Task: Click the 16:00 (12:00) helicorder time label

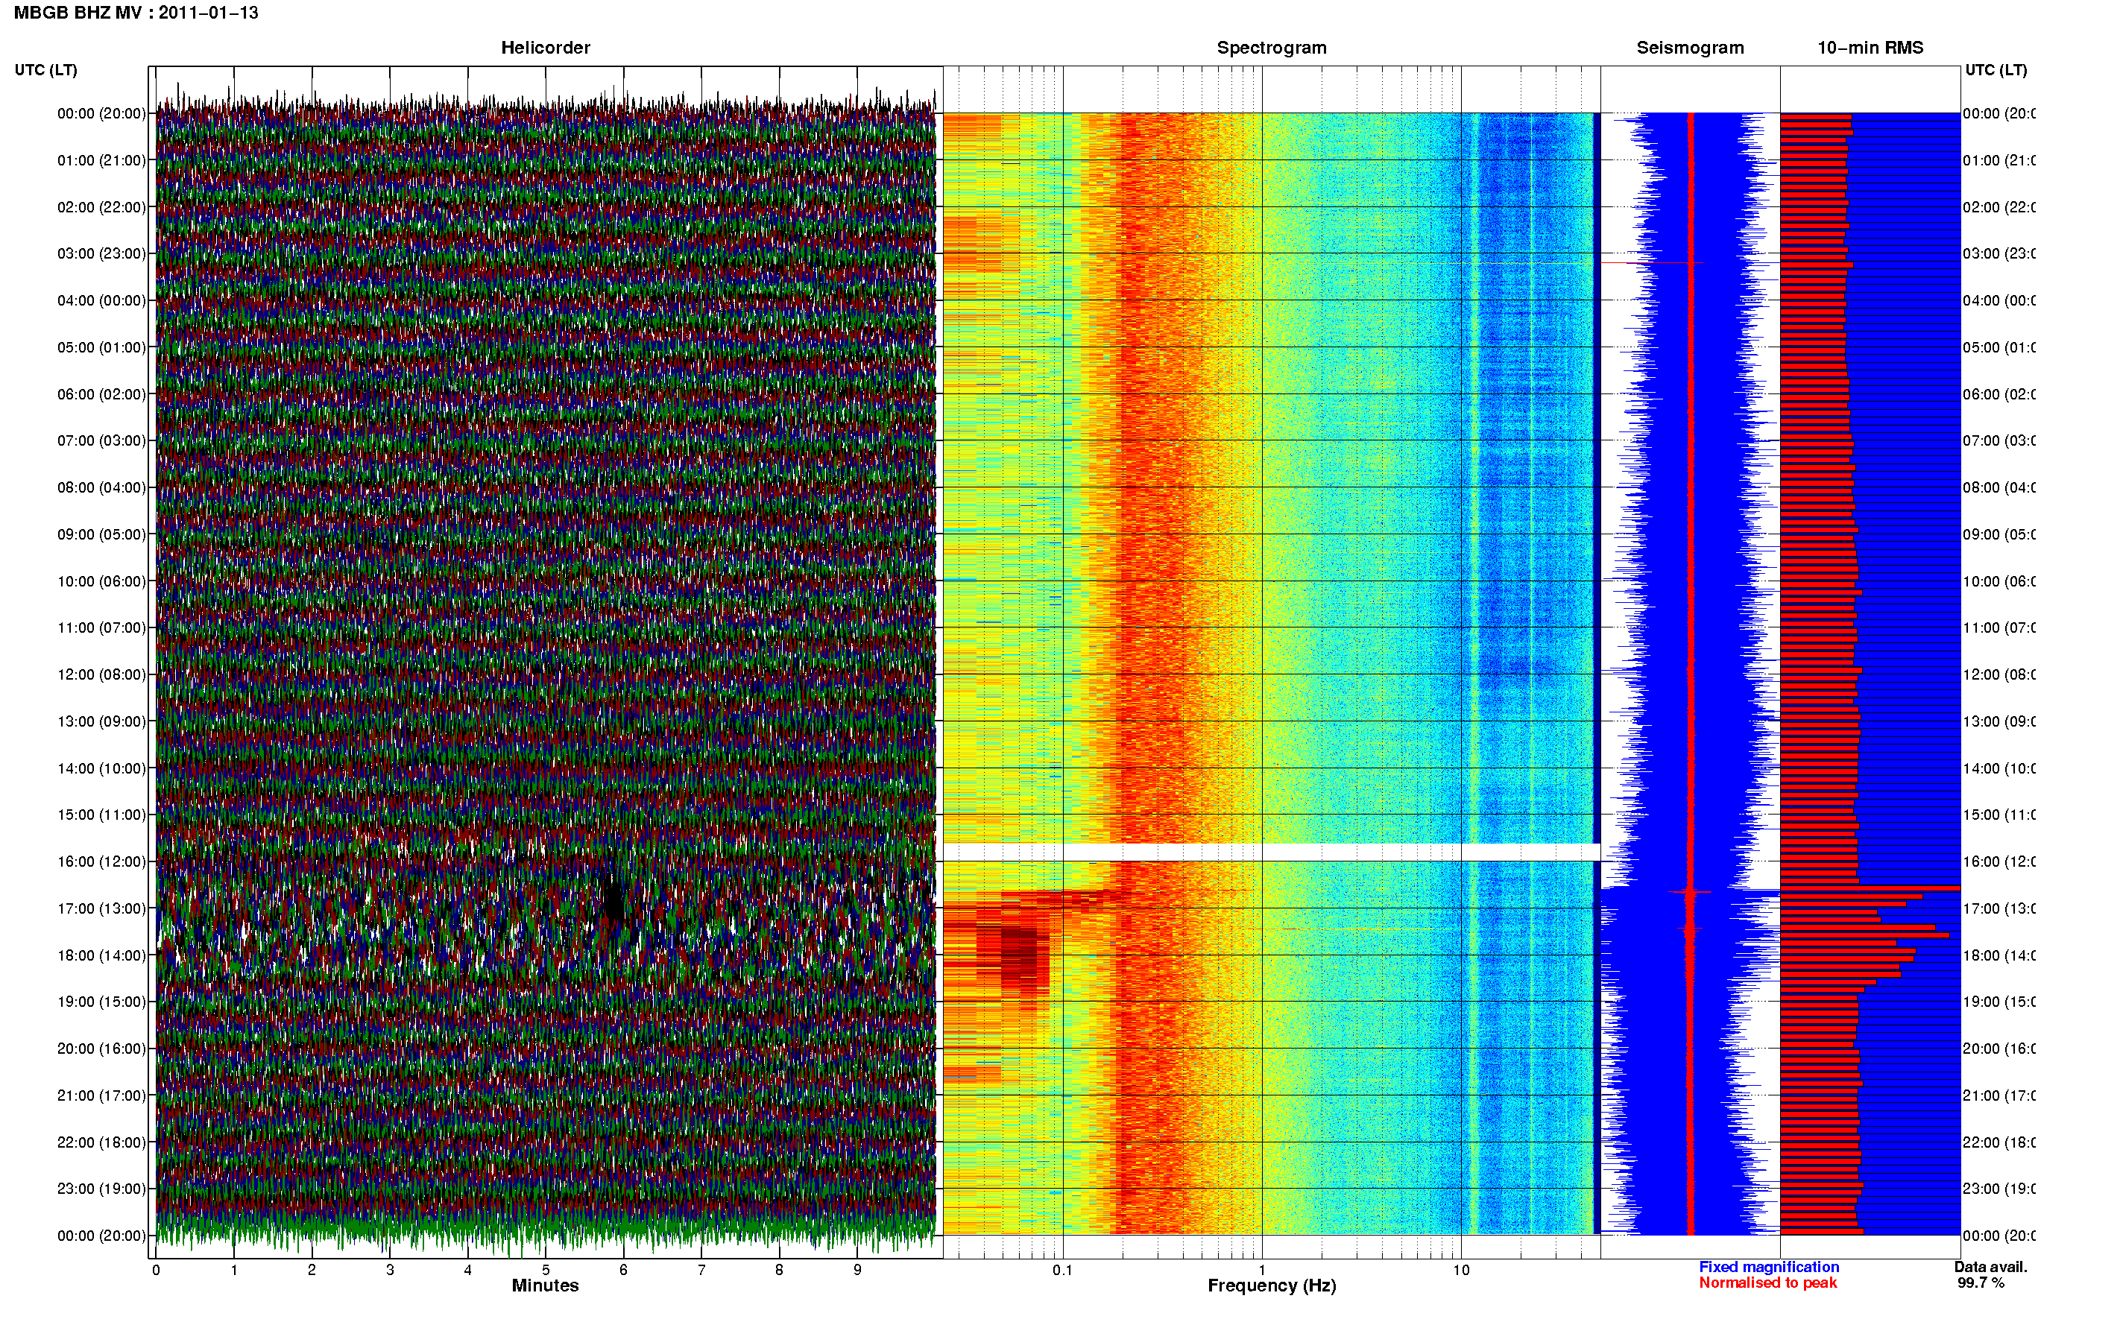Action: 101,861
